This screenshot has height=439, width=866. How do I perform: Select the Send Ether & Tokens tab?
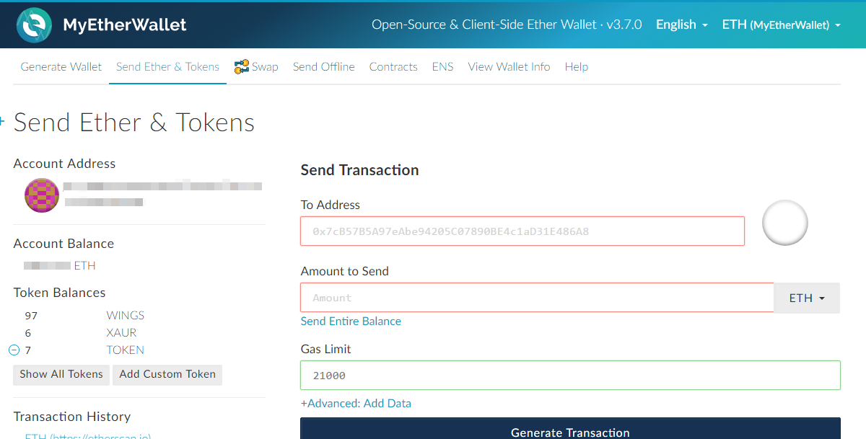[x=167, y=67]
